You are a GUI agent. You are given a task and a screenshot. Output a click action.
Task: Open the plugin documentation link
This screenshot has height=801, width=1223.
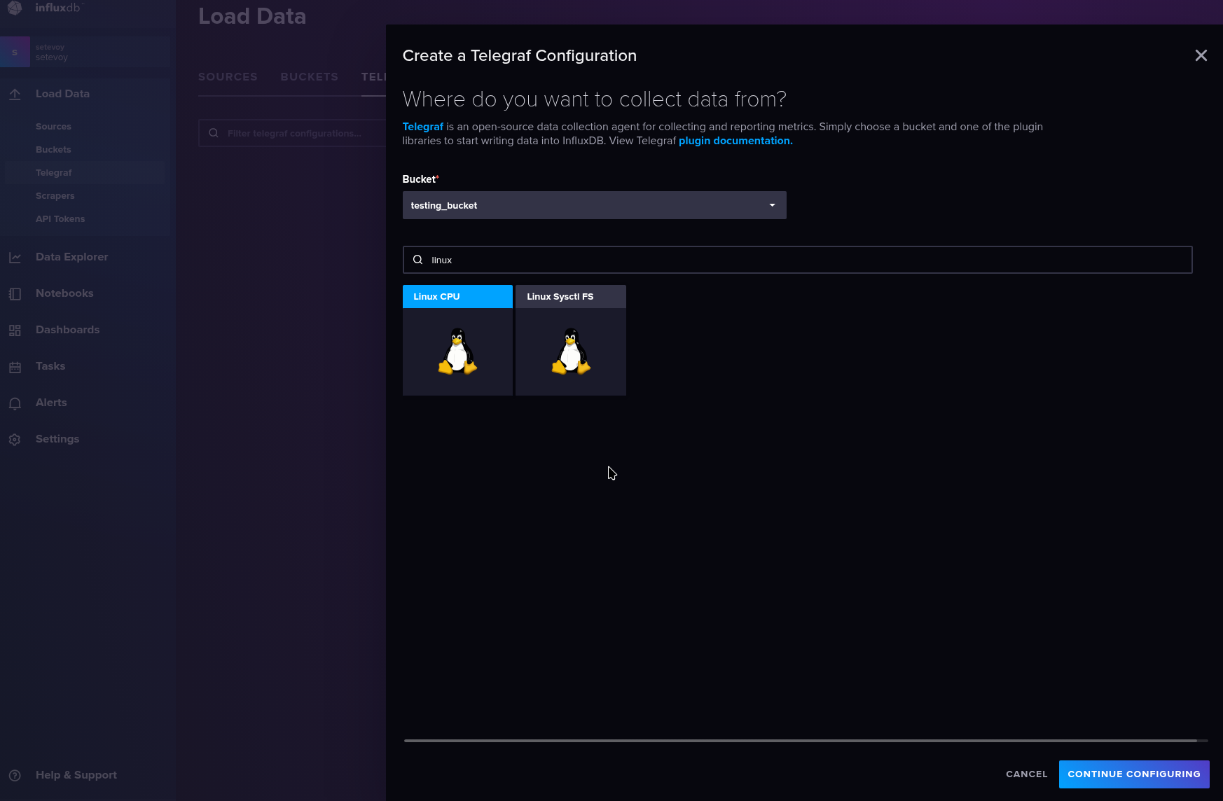pyautogui.click(x=735, y=141)
